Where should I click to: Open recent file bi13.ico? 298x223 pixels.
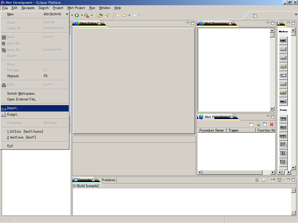click(x=35, y=132)
